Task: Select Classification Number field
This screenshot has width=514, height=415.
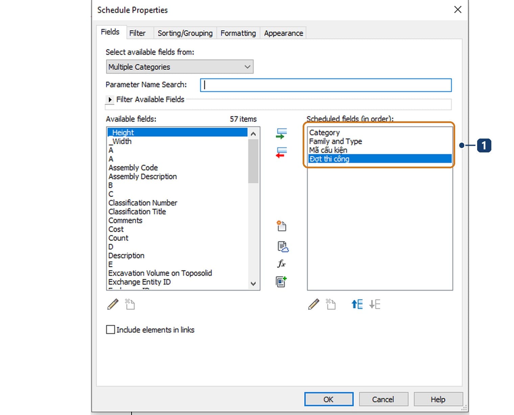Action: pyautogui.click(x=178, y=203)
